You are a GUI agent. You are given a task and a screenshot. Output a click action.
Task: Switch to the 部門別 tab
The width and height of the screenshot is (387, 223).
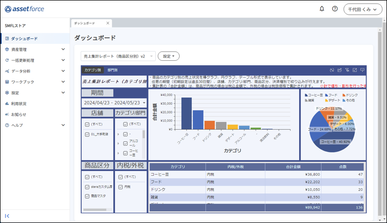click(112, 70)
